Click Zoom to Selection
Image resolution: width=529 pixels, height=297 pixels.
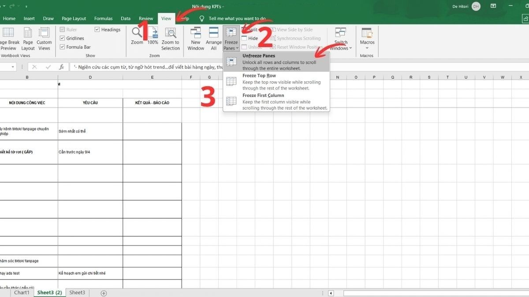coord(170,39)
